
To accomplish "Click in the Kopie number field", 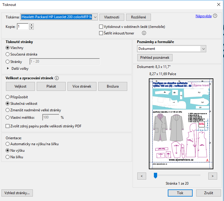I will pos(23,26).
